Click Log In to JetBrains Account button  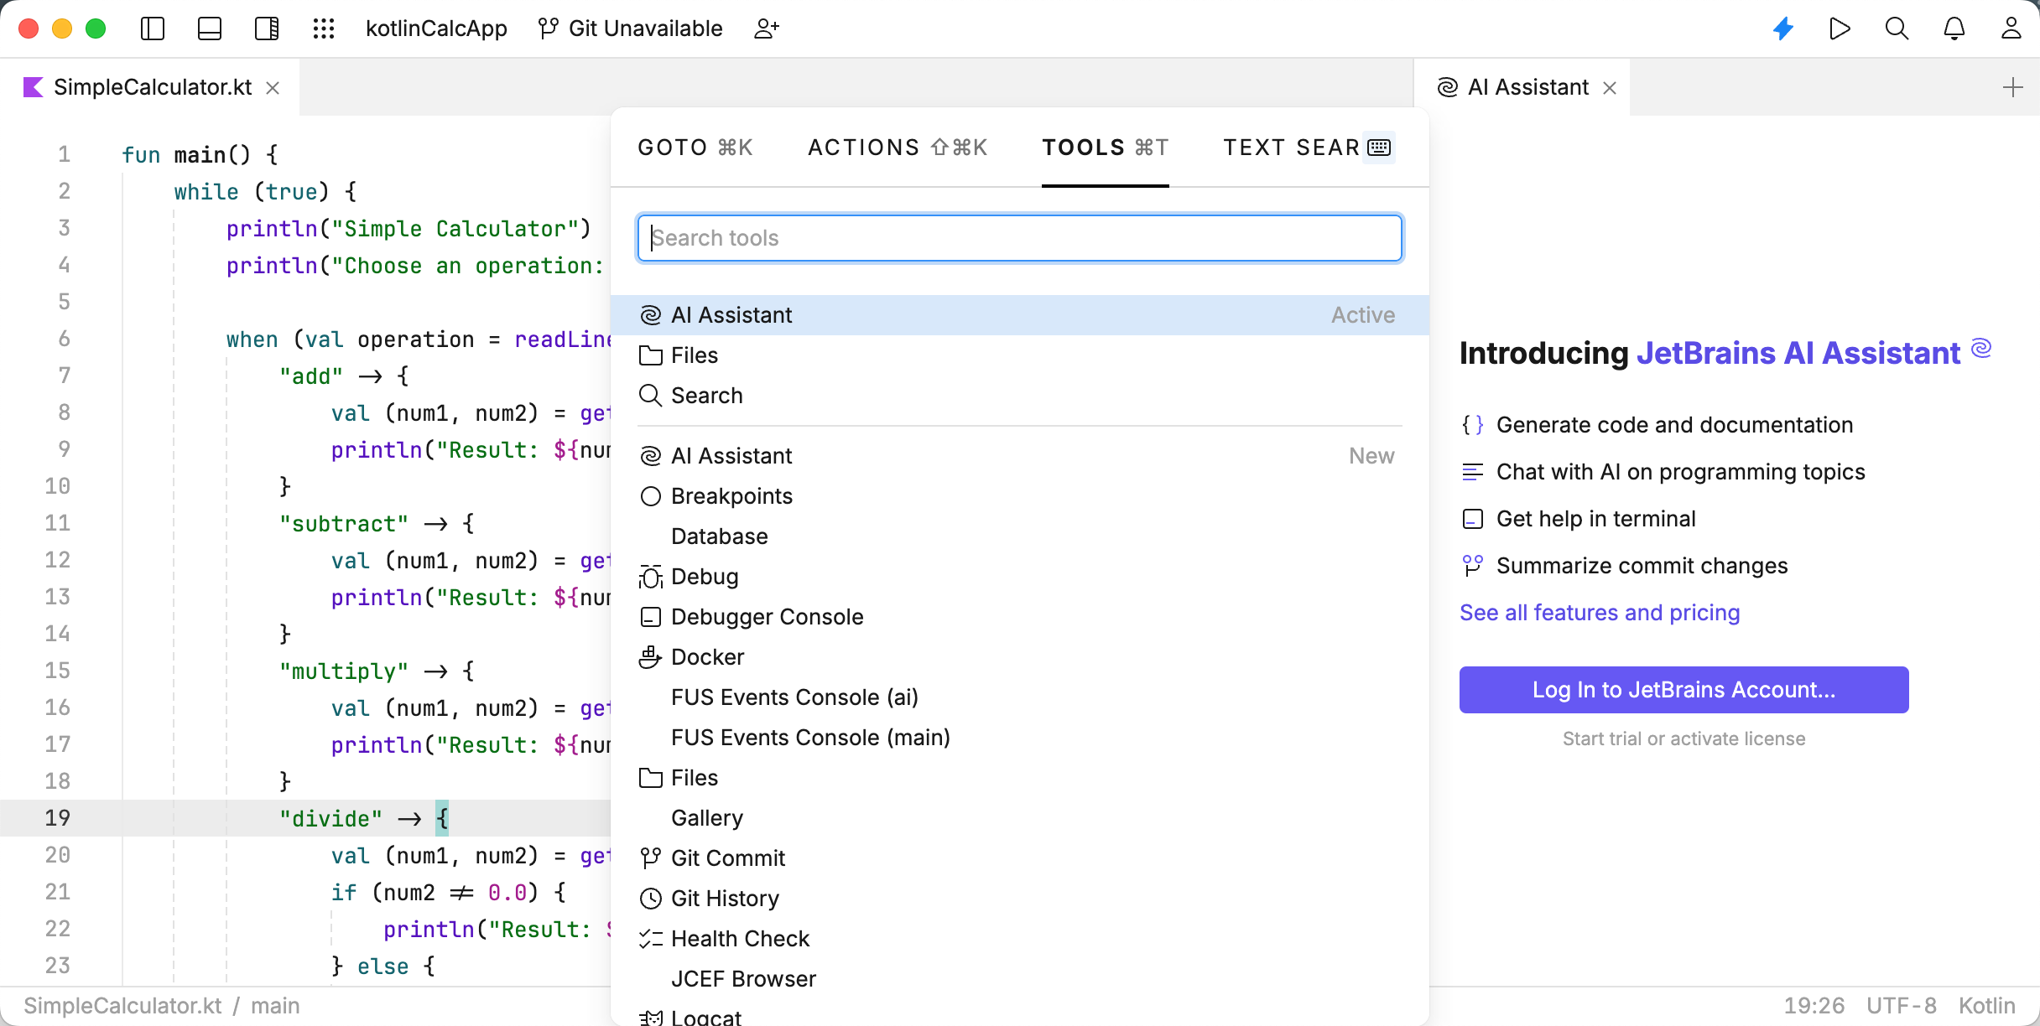coord(1684,690)
